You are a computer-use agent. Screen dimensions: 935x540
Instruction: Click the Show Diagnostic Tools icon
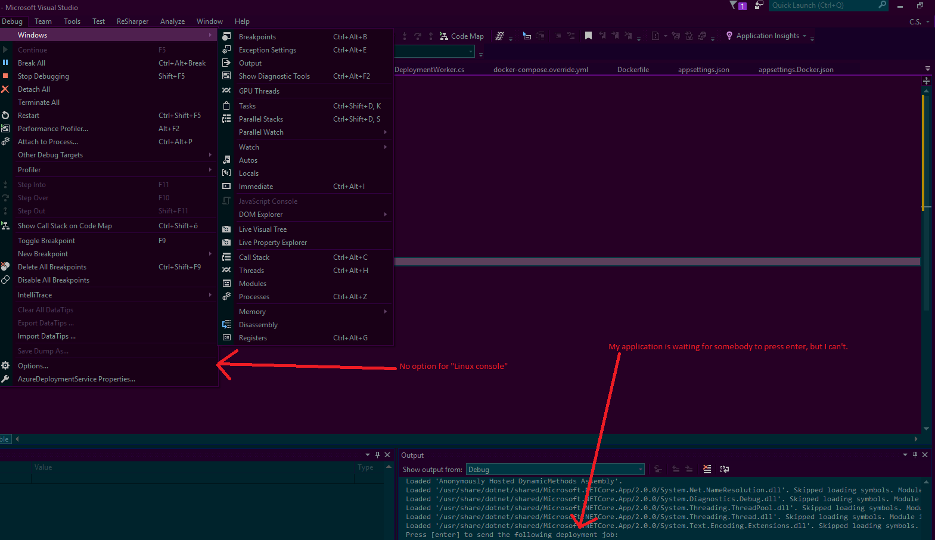coord(226,76)
